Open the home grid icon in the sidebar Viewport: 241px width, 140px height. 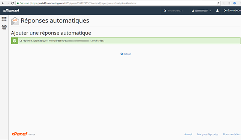(x=4, y=19)
